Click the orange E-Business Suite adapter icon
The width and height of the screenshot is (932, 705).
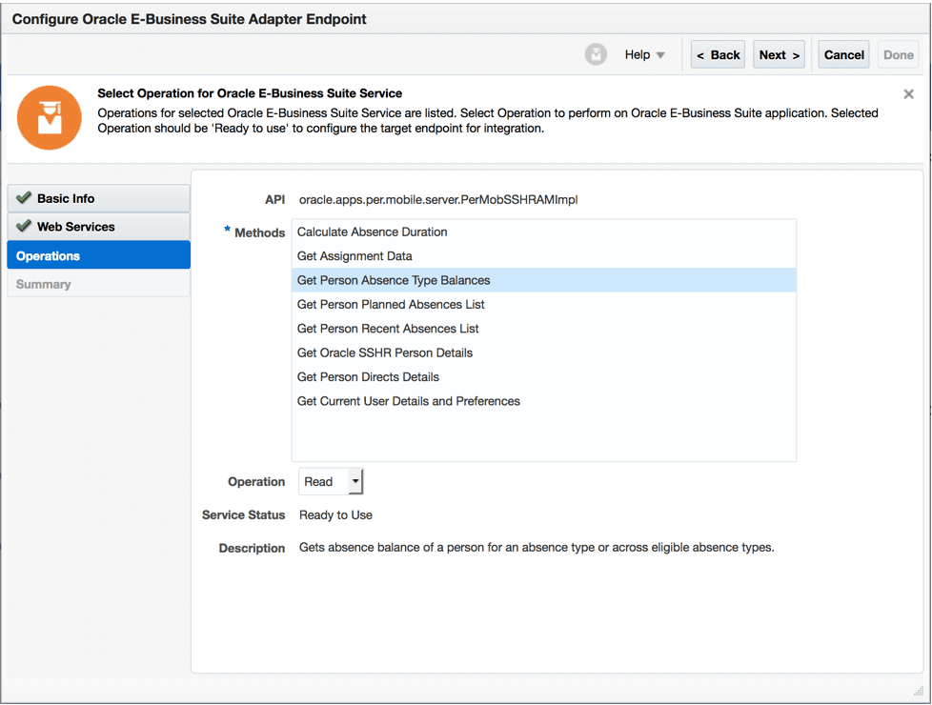(49, 117)
